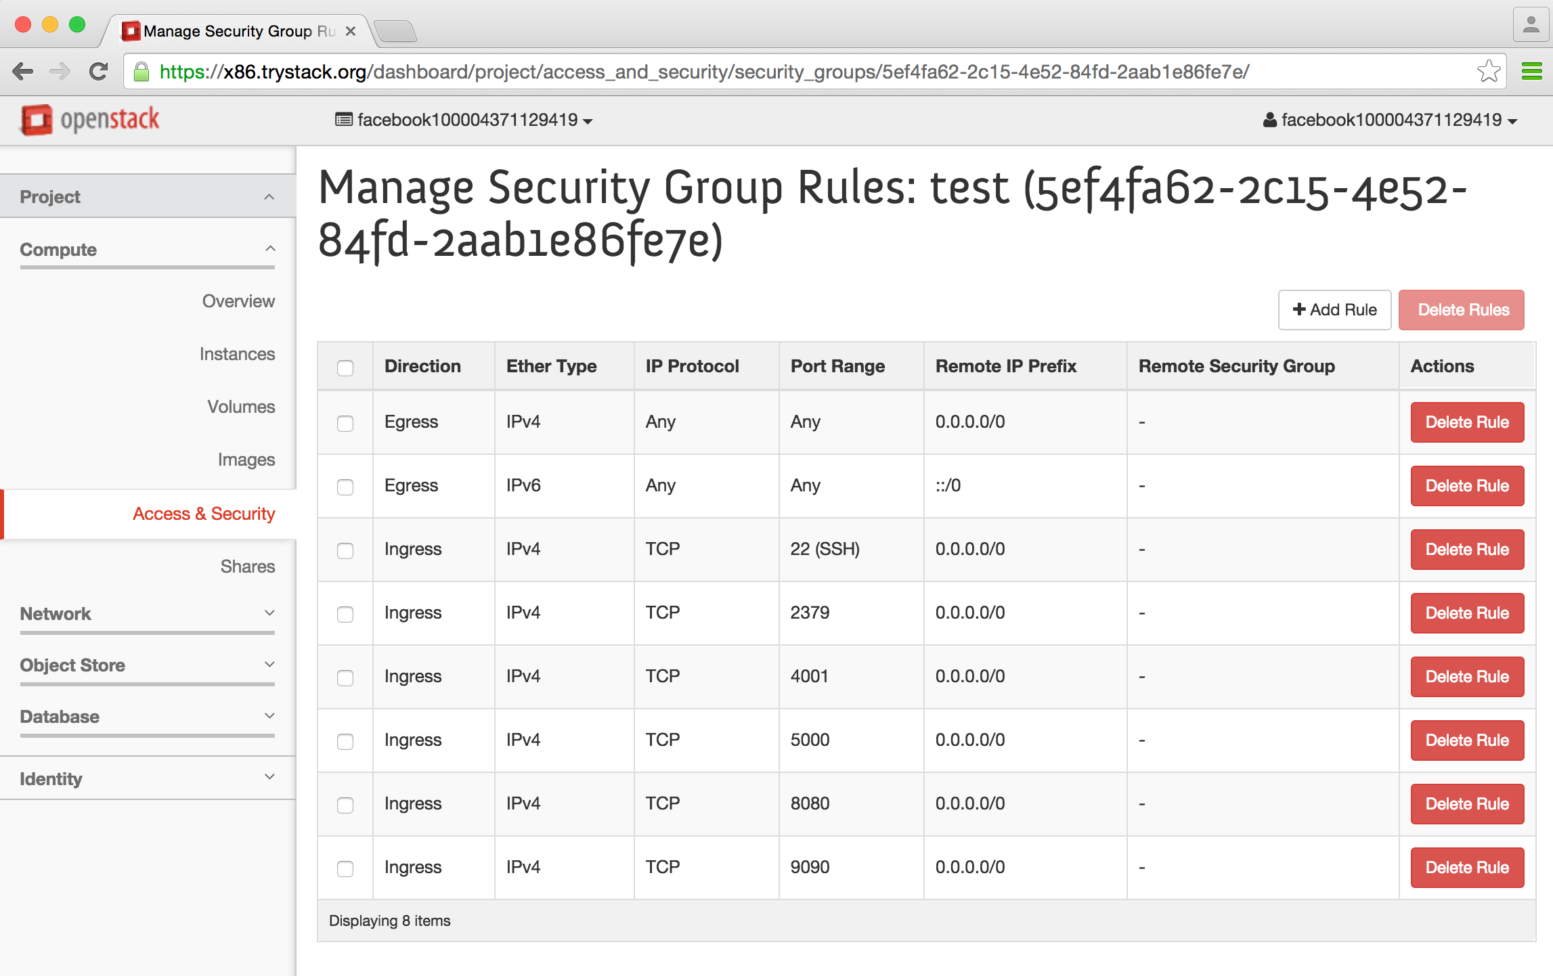Viewport: 1553px width, 976px height.
Task: Click the OpenStack logo
Action: coord(90,120)
